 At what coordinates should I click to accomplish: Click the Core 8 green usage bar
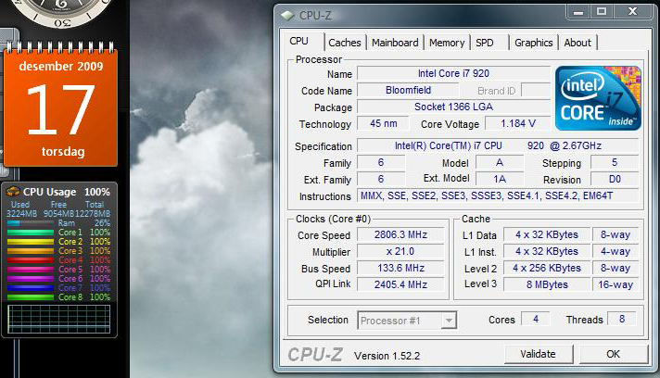point(31,296)
